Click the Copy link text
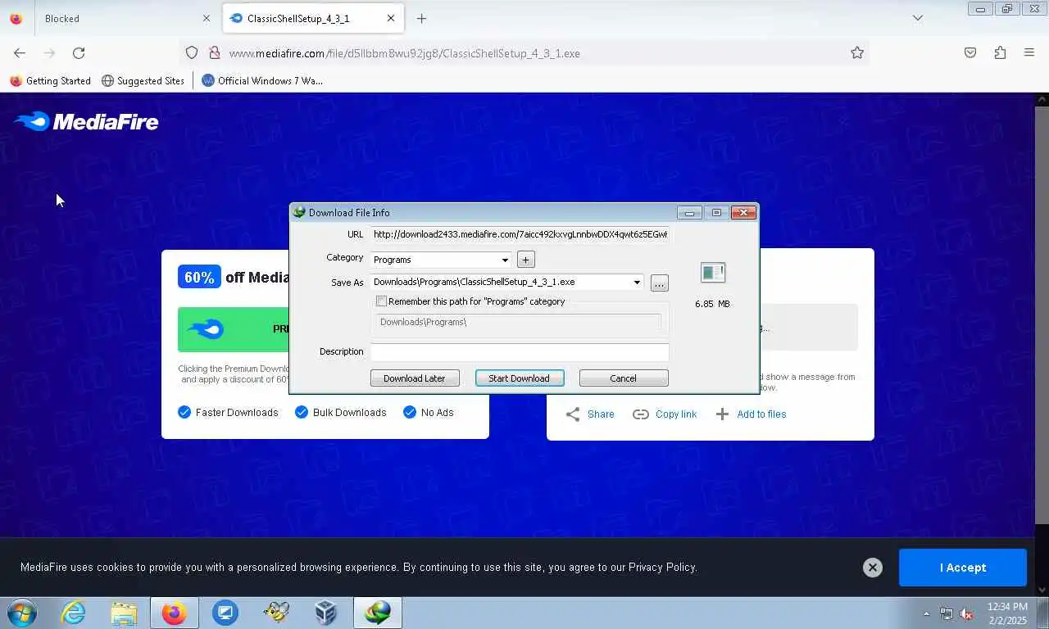 point(676,414)
